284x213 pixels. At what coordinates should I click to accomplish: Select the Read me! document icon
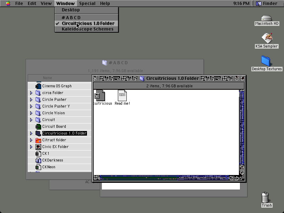pyautogui.click(x=122, y=95)
